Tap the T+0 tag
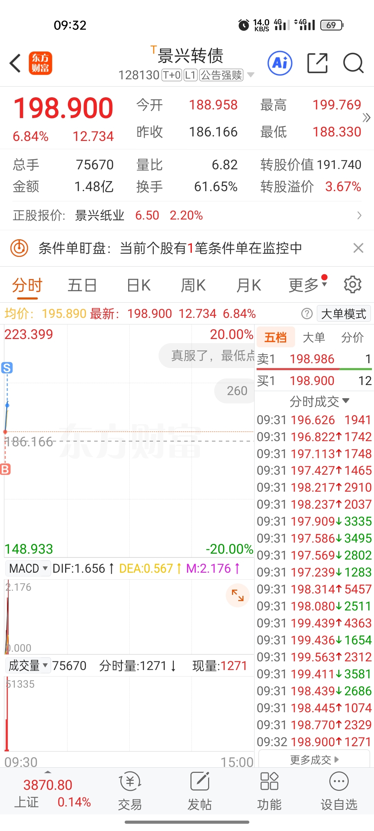The image size is (374, 831). [x=172, y=75]
